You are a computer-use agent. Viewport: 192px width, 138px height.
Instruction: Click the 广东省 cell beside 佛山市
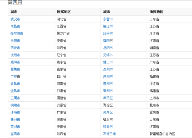pyautogui.click(x=170, y=62)
